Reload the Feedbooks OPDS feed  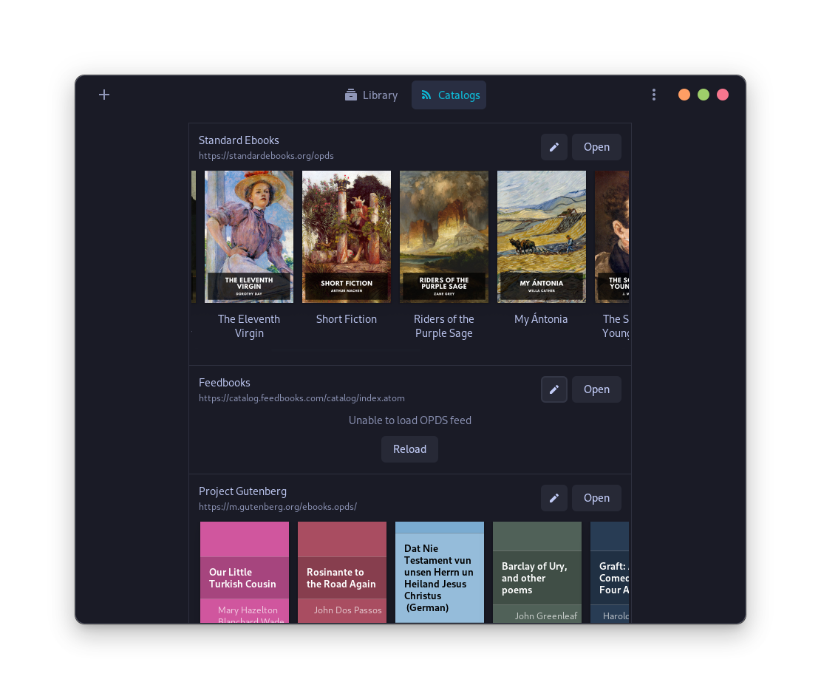409,449
